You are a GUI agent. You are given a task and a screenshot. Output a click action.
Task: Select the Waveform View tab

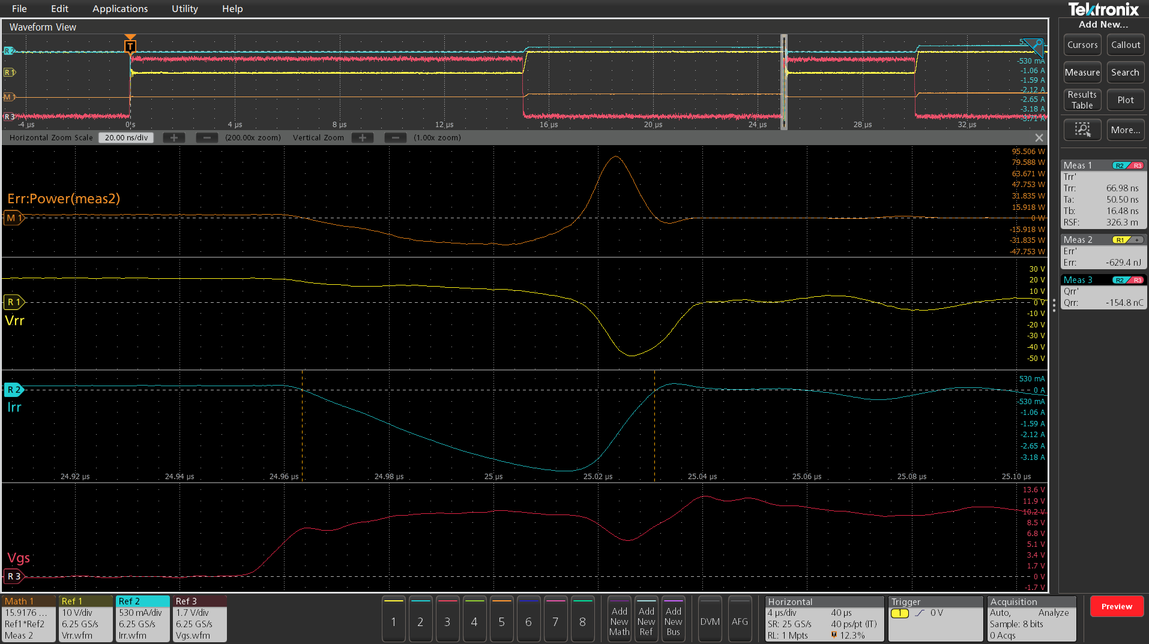(42, 27)
